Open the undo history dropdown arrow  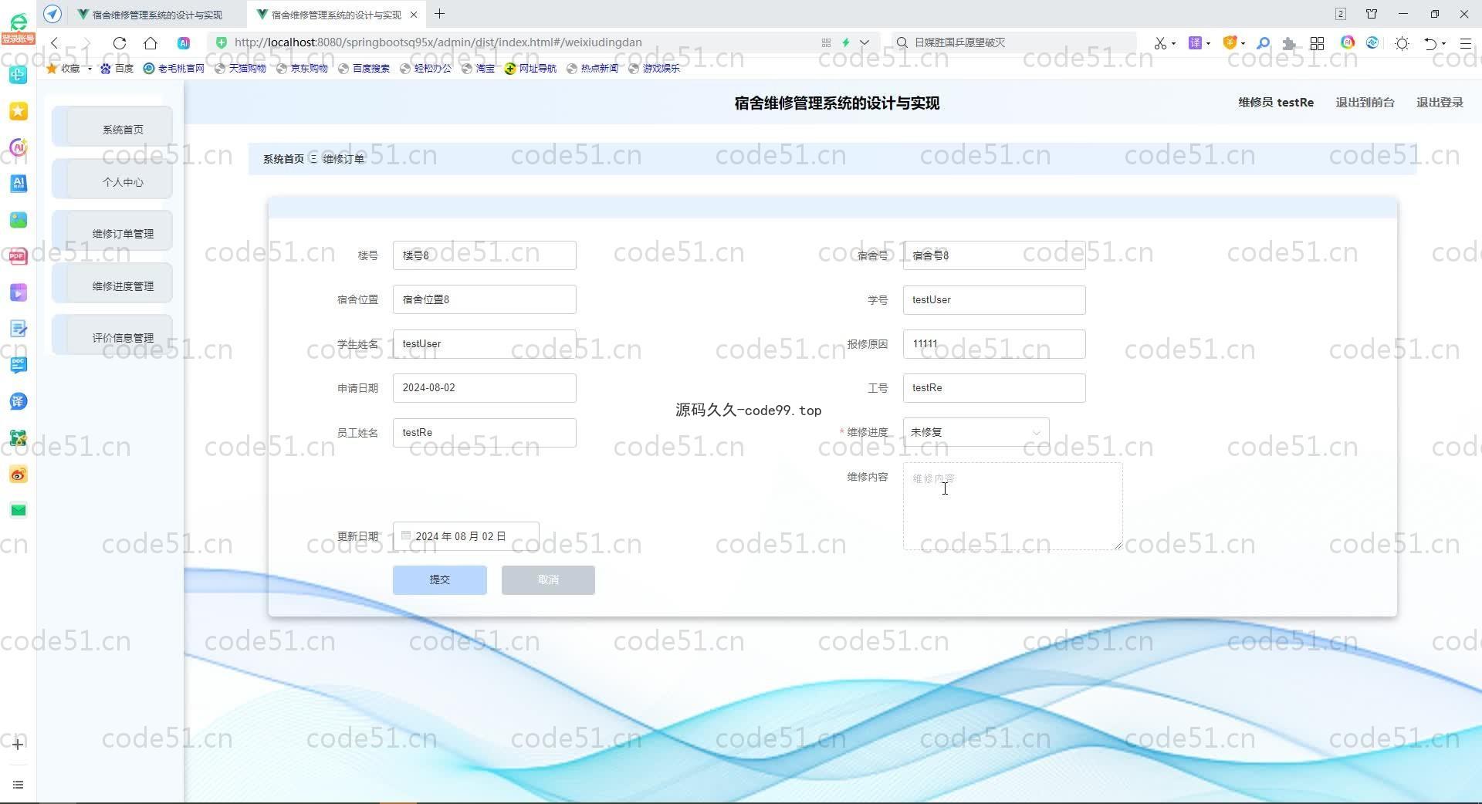(x=1443, y=43)
